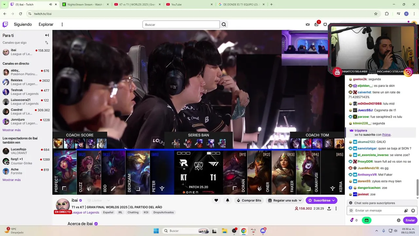Open File Explorer from taskbar
Screen dimensions: 419x236
pos(224,231)
